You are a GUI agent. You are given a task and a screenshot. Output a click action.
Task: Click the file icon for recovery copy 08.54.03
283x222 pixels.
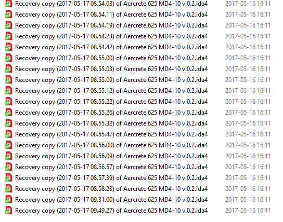click(8, 4)
